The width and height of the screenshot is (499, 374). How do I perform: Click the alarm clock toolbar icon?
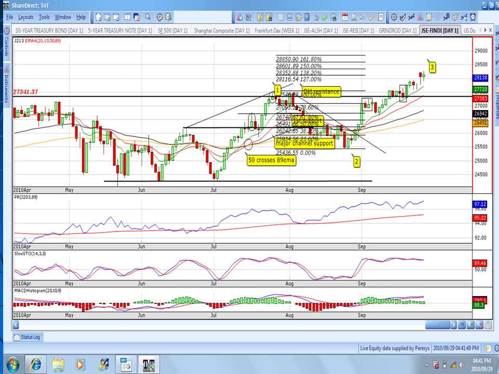(473, 17)
